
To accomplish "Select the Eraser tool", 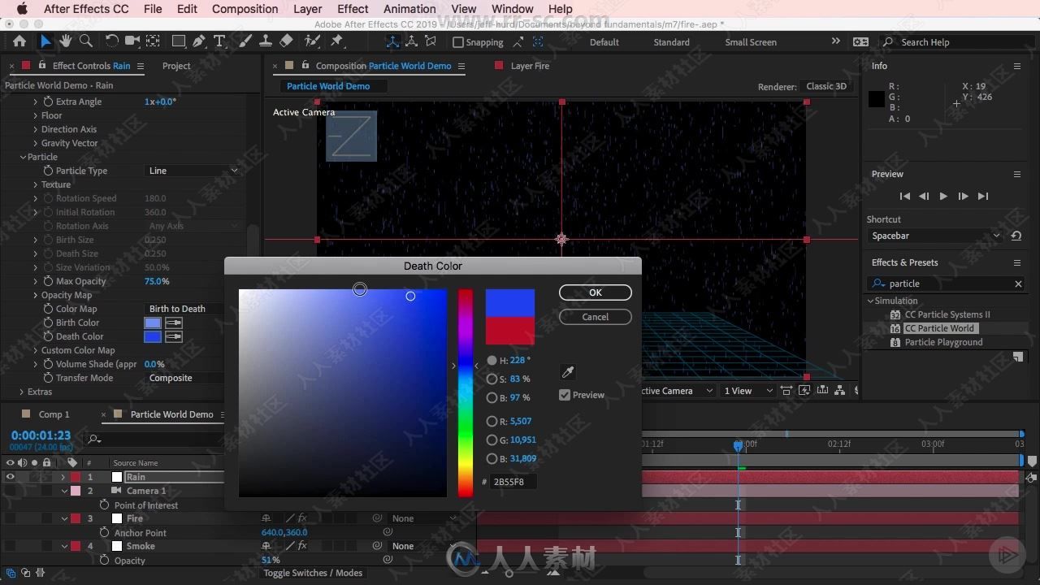I will coord(286,41).
